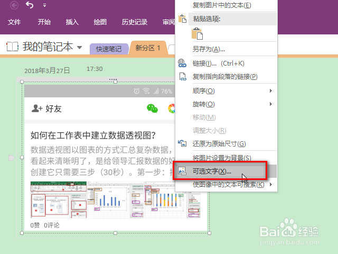Click the add friend icon beside 好友
This screenshot has height=254, width=338.
(x=37, y=108)
